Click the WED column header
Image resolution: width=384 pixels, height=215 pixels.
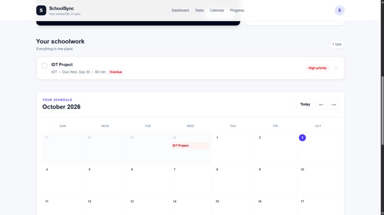click(190, 126)
